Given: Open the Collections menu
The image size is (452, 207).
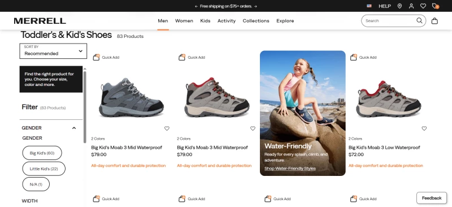Looking at the screenshot, I should 256,21.
